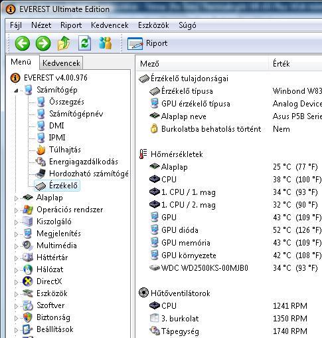
Task: Click the Hűtőventilátorok fan icon
Action: (x=143, y=293)
